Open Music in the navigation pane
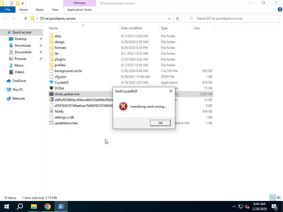The image size is (283, 212). coord(19,65)
